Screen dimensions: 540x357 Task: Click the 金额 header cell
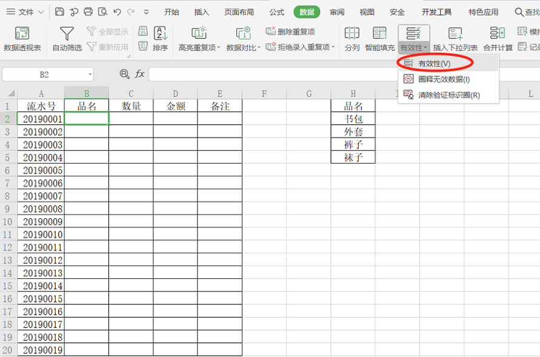(x=175, y=106)
